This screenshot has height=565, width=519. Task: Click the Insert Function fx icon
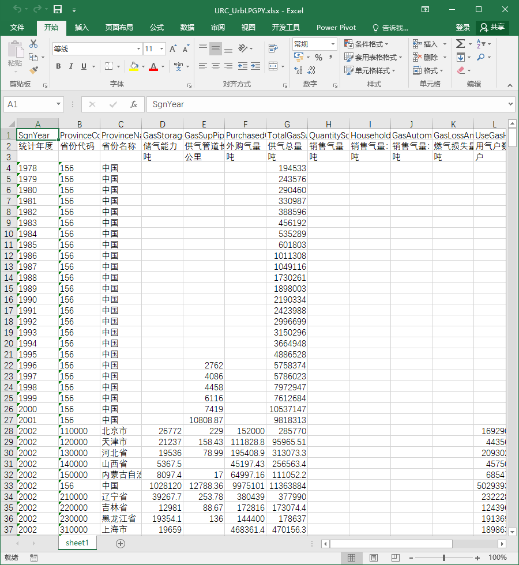tap(134, 104)
